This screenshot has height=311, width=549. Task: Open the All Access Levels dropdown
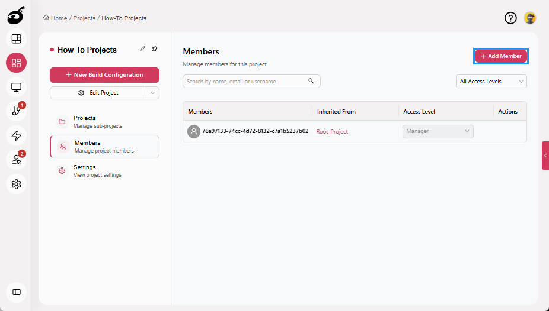[x=491, y=82]
